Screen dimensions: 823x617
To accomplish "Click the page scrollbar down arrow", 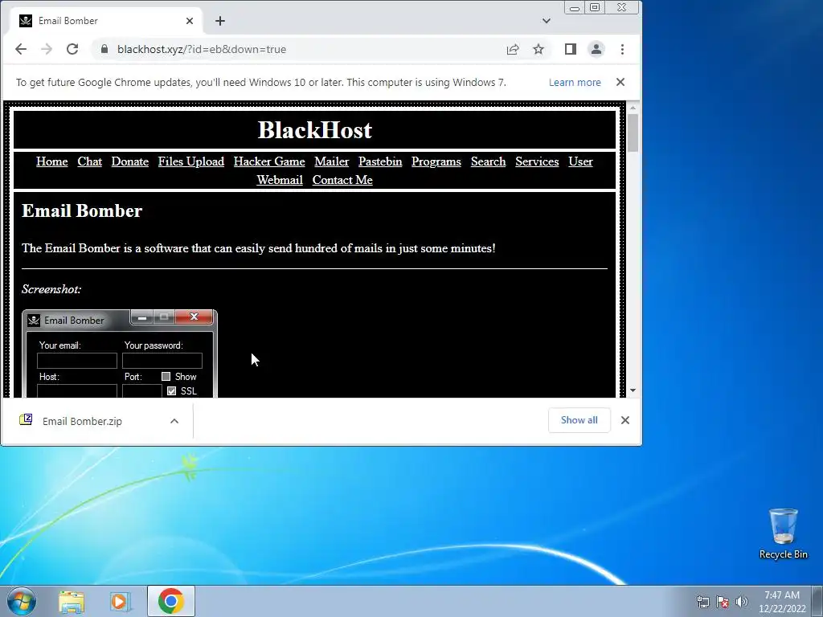I will 633,390.
